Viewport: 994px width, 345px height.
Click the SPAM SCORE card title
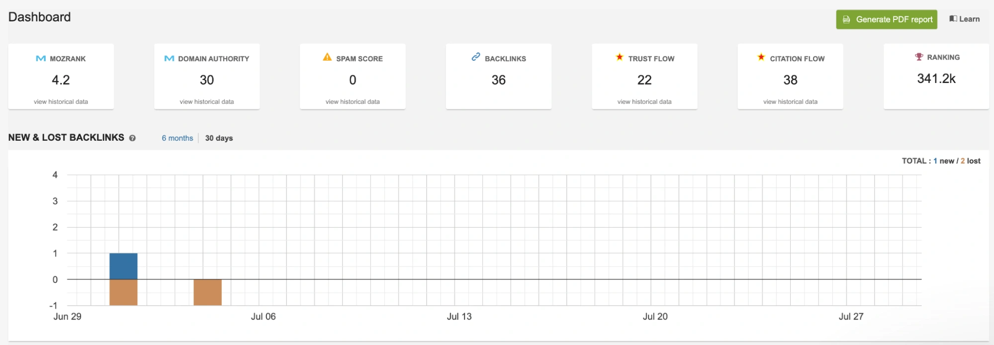click(x=360, y=59)
